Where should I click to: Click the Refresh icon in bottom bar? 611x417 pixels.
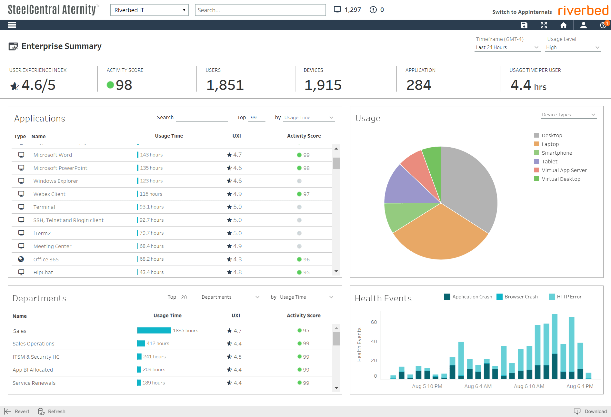pos(41,411)
